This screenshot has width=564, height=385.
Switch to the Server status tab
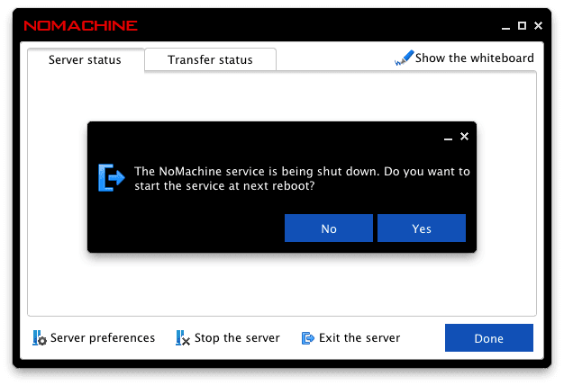[85, 60]
